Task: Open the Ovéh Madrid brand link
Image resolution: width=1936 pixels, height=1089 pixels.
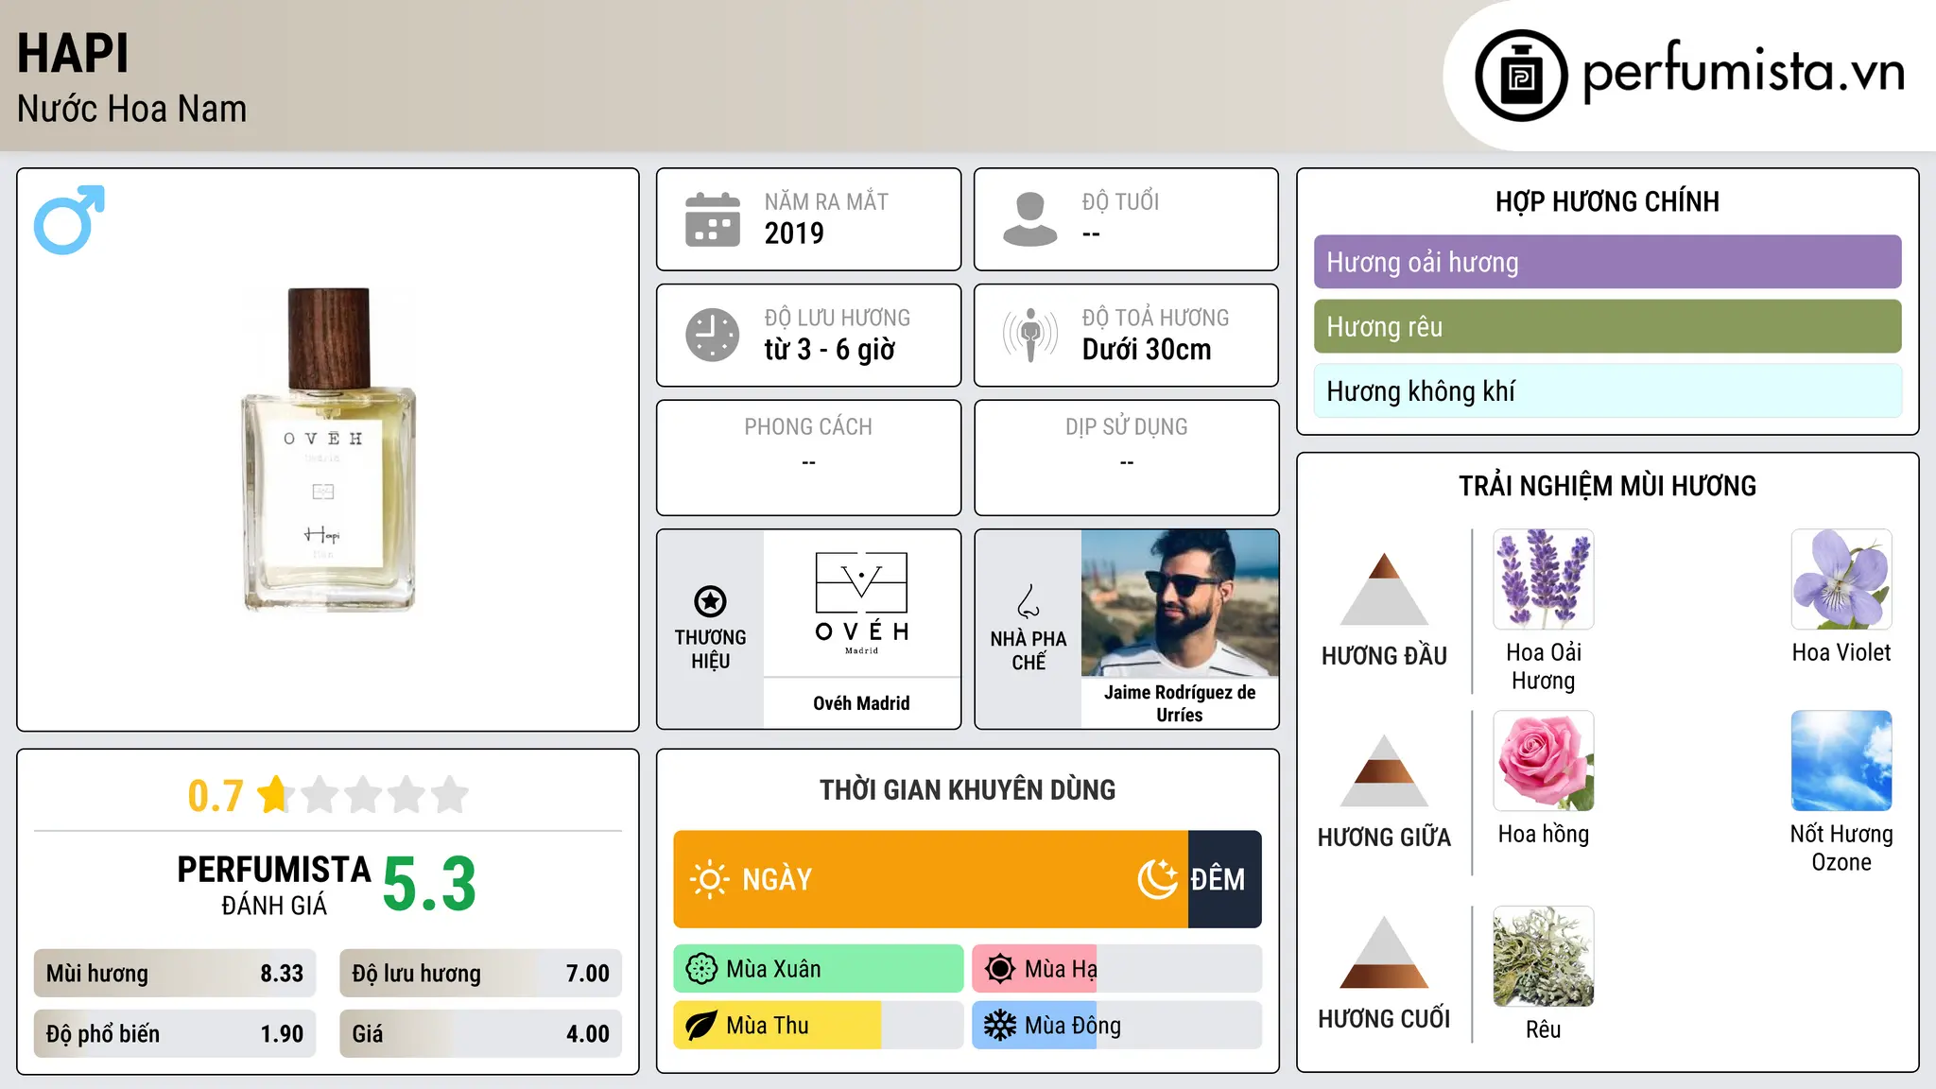Action: (861, 703)
